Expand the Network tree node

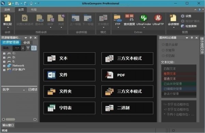(x=4, y=66)
